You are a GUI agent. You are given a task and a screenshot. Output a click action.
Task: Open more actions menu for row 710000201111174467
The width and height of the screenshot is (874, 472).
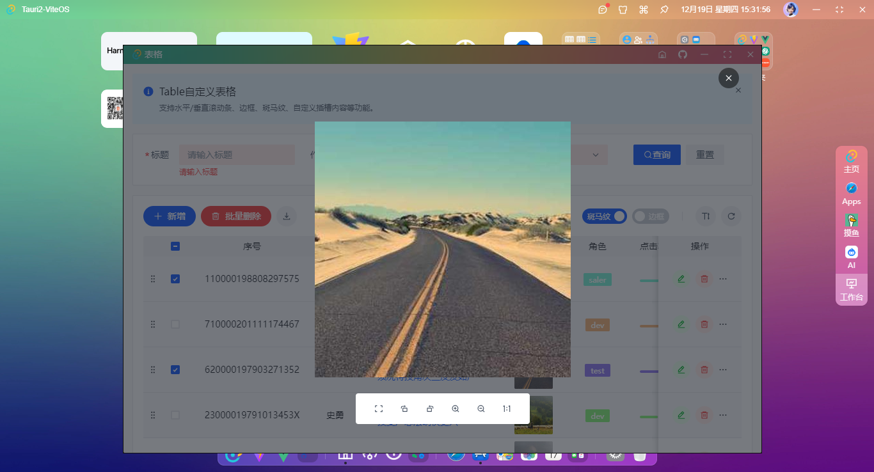(x=723, y=324)
